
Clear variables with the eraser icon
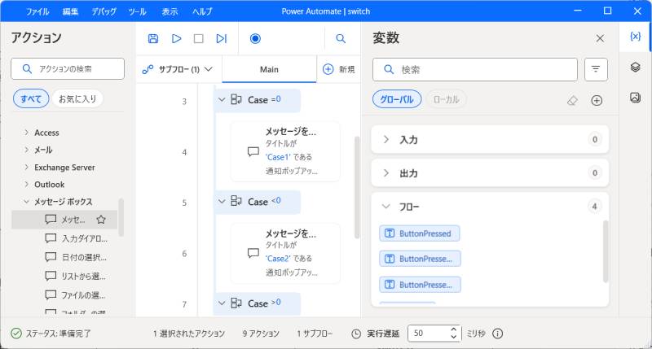click(x=572, y=100)
